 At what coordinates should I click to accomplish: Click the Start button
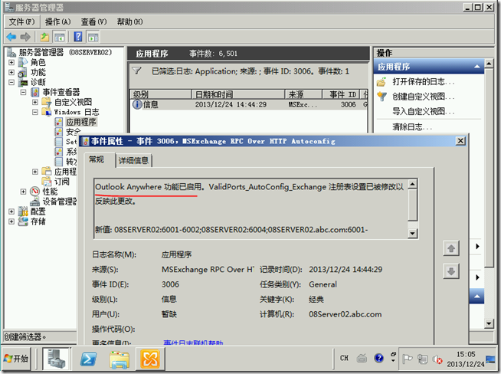point(16,359)
